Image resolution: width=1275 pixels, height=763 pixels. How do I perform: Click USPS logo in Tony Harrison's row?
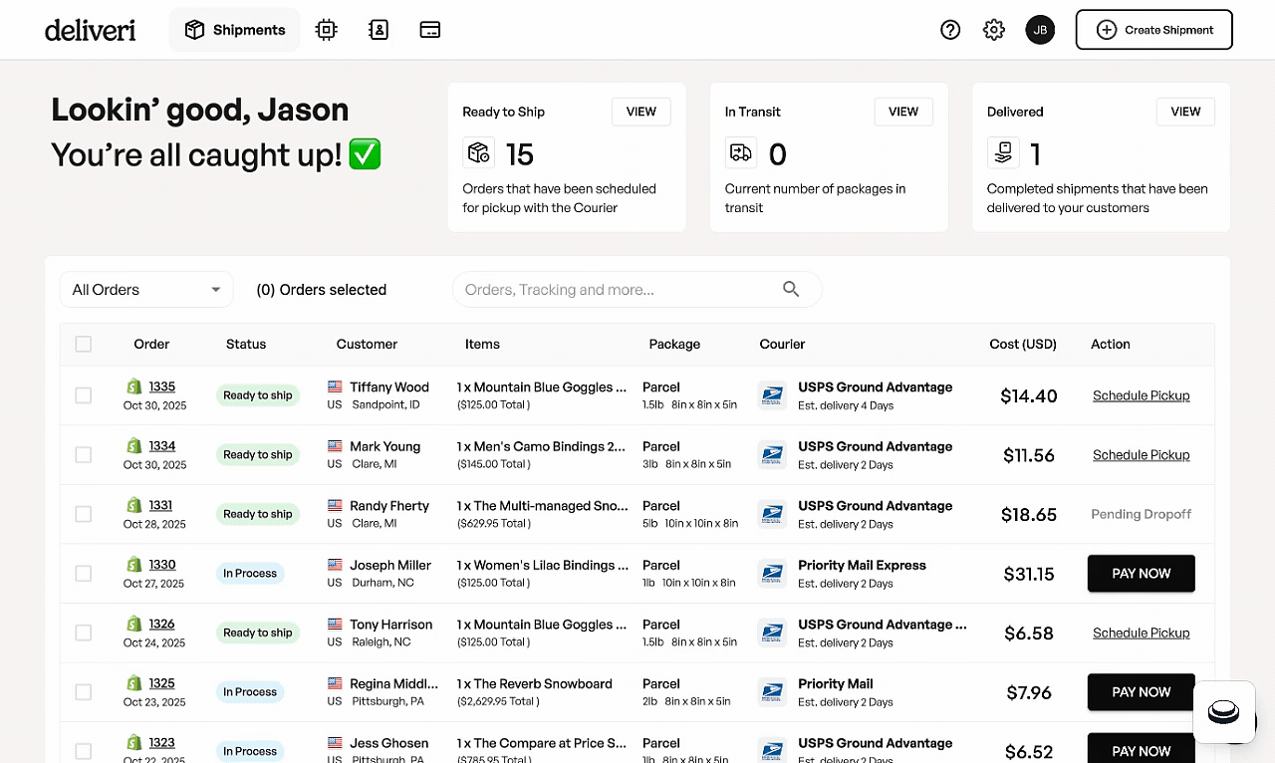click(772, 633)
